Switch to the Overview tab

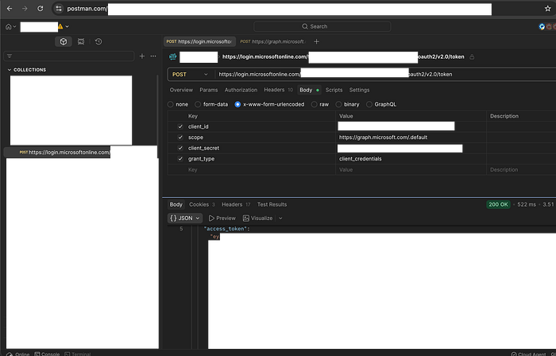coord(181,90)
